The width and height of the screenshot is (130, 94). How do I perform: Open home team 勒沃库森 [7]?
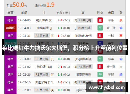44,20
